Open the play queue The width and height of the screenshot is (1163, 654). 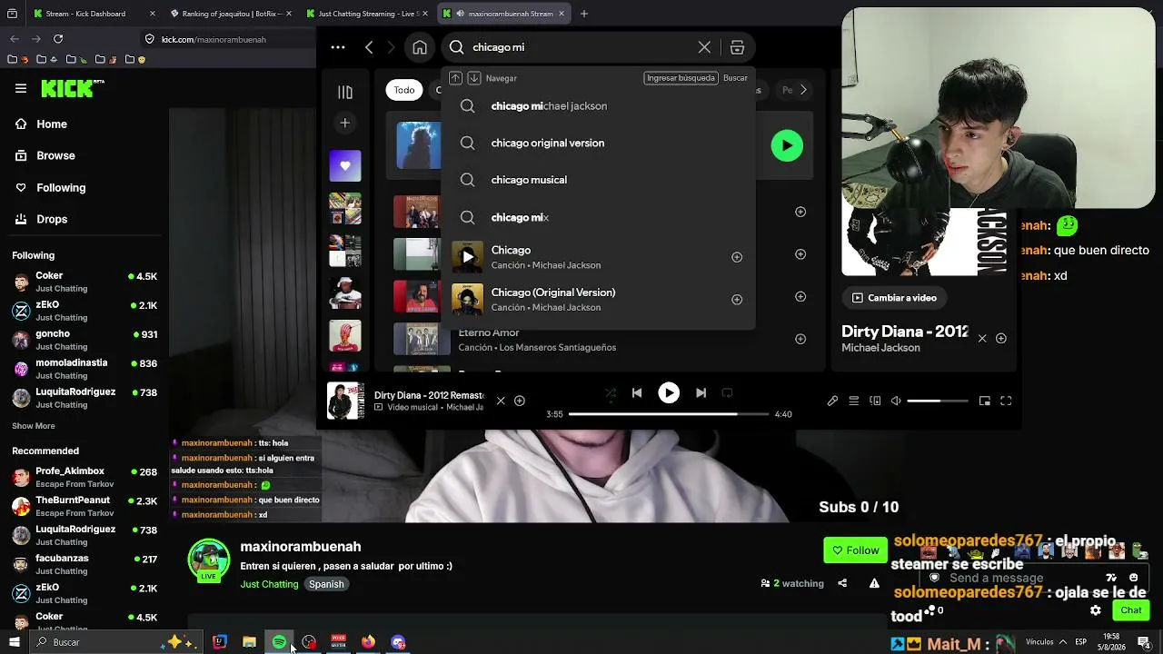click(x=854, y=401)
